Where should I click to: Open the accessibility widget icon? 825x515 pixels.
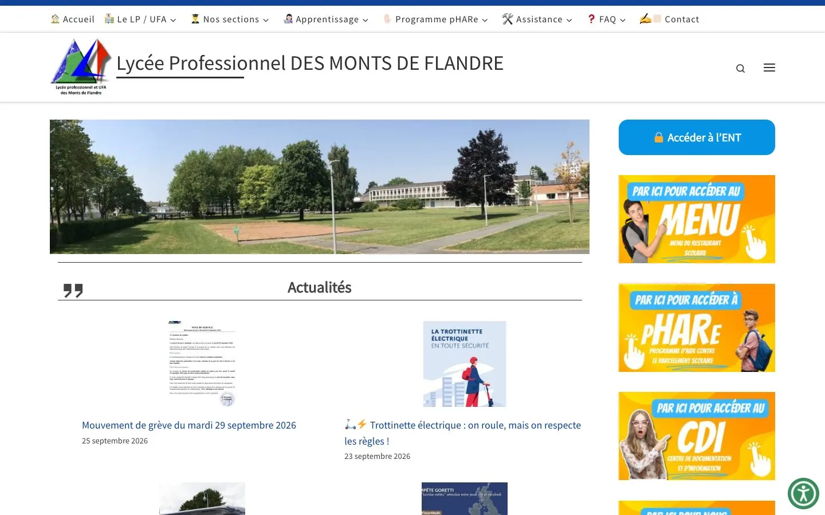pos(803,493)
